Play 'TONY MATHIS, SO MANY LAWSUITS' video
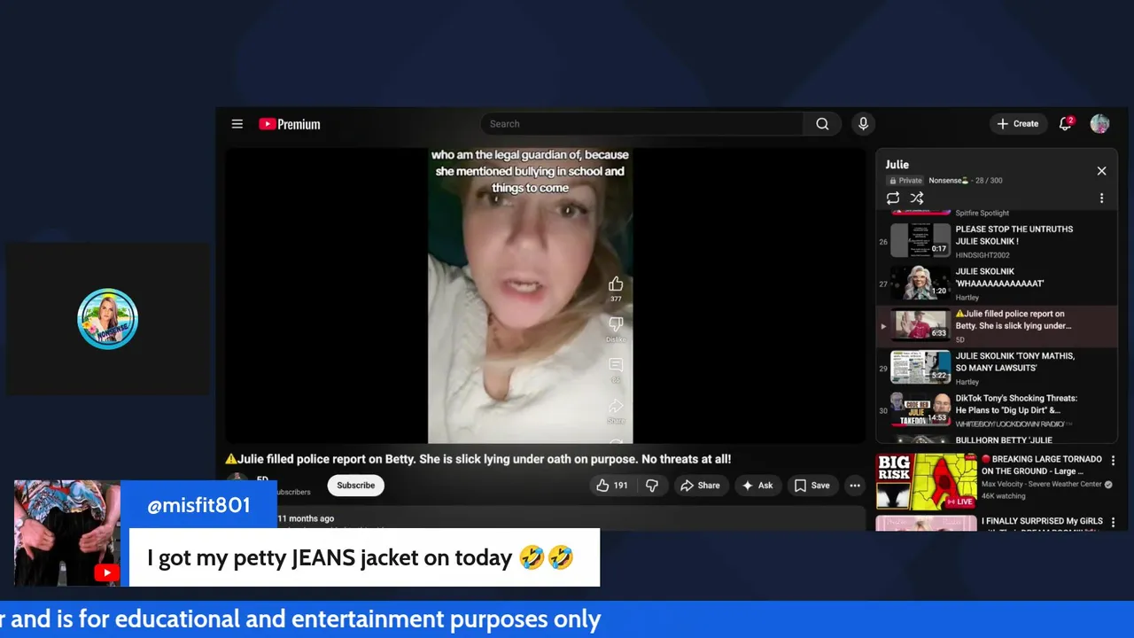 point(997,368)
